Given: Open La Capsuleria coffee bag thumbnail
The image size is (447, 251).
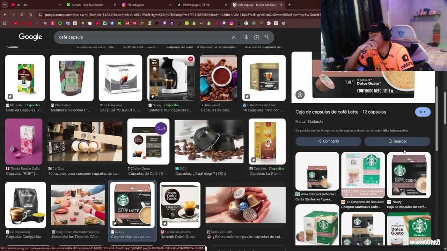Looking at the screenshot, I should coord(25,205).
